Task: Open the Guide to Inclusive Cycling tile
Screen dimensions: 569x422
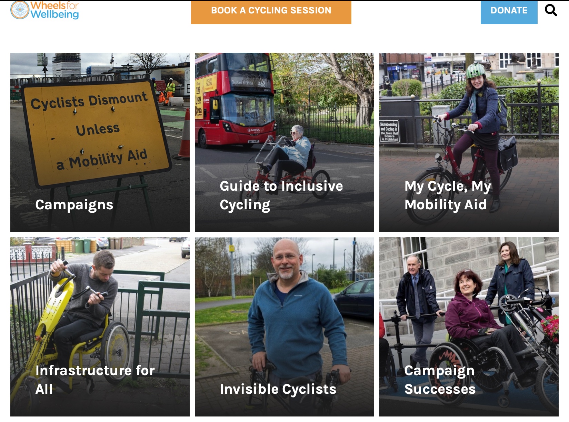Action: [x=284, y=142]
